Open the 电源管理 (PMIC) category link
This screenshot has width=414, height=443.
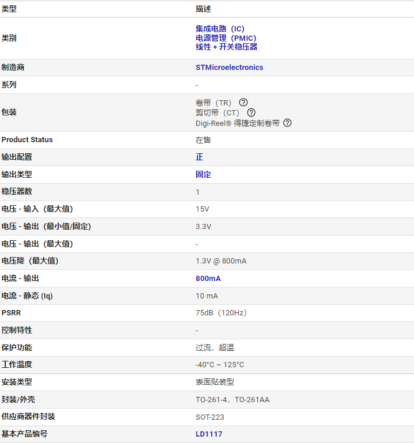(226, 38)
